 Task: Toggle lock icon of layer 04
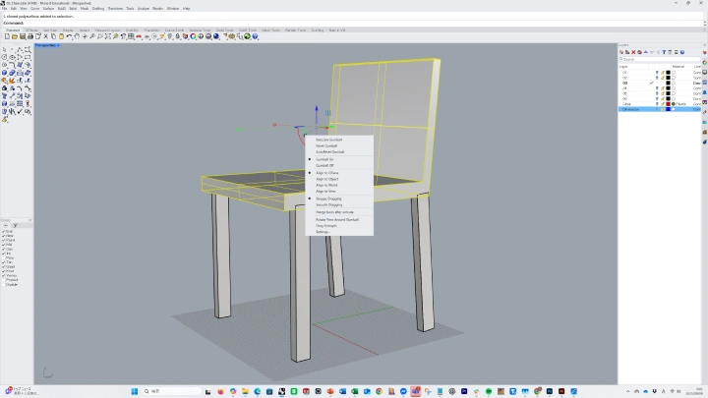(x=663, y=88)
